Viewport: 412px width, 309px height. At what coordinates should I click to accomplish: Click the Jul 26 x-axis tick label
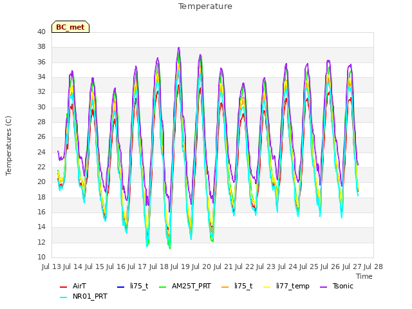330,267
